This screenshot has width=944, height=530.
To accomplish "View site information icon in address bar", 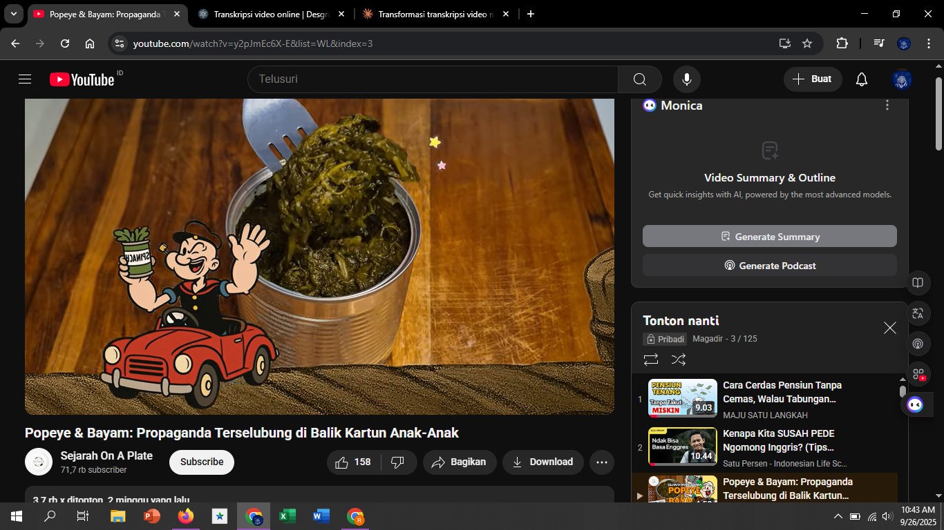I will (x=120, y=43).
